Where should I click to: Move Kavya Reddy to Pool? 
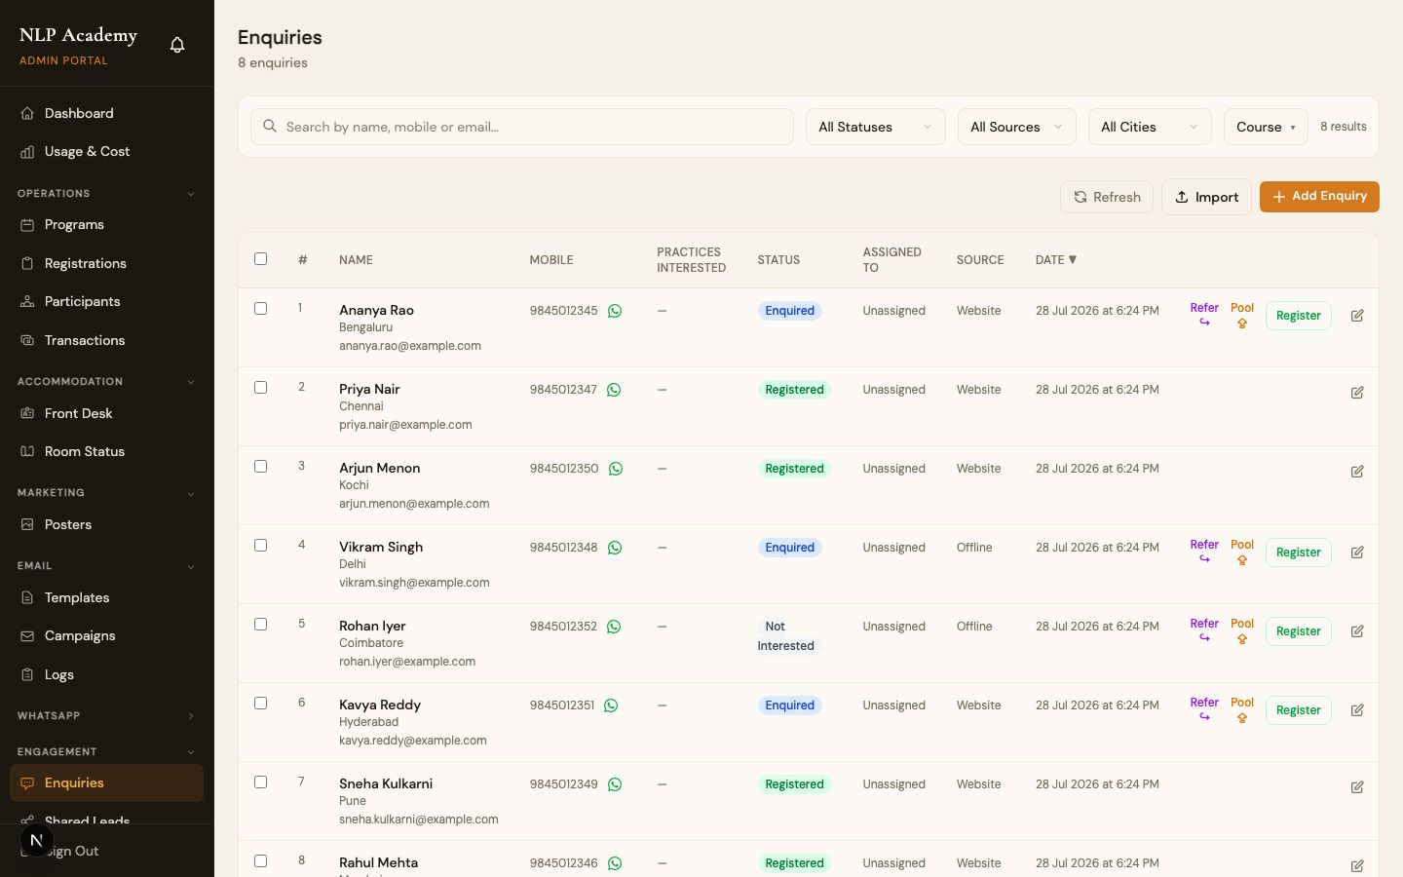tap(1242, 709)
